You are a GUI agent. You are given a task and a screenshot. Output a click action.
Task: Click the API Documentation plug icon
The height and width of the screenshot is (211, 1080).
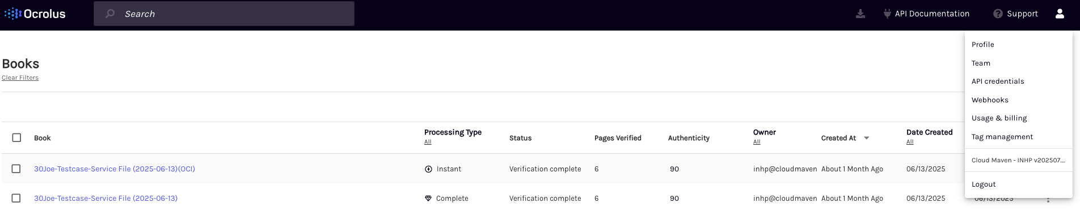[887, 14]
